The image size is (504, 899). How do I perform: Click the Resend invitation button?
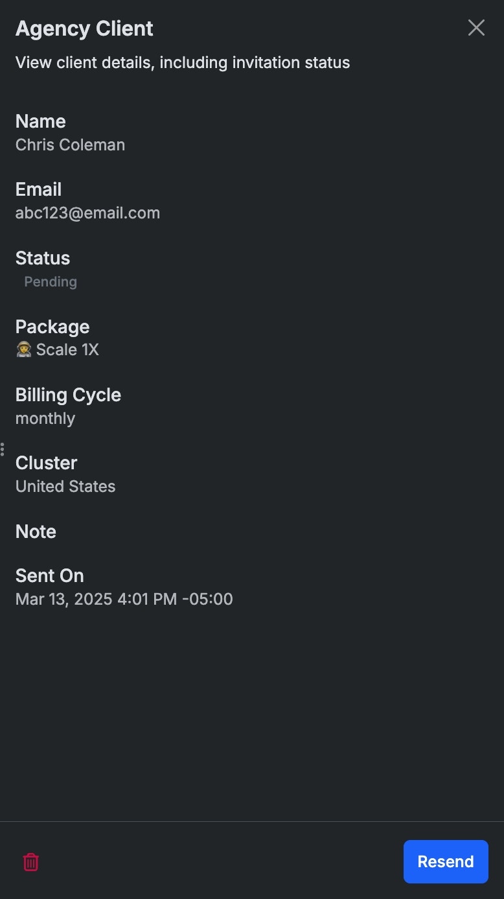coord(446,861)
